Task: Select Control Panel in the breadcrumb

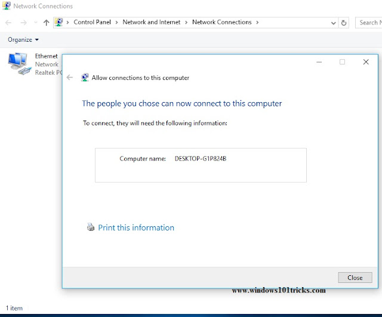Action: [92, 22]
